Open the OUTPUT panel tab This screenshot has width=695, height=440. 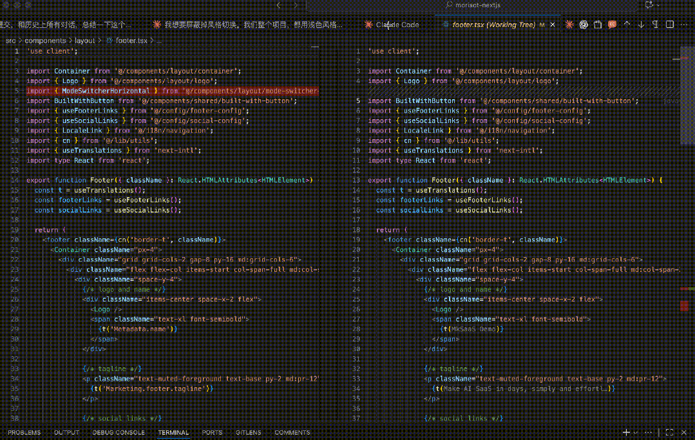66,432
